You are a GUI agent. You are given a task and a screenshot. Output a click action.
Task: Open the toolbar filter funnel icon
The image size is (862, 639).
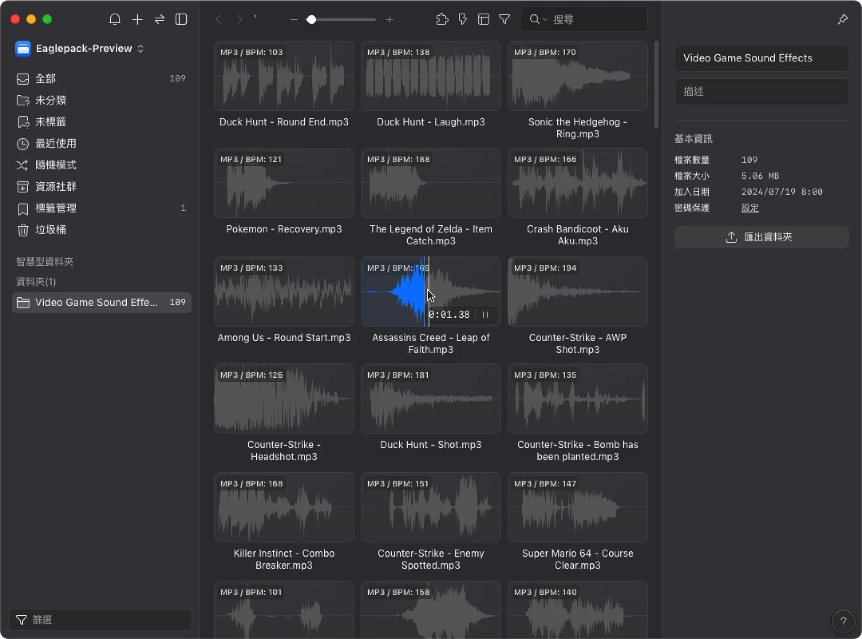pos(505,19)
